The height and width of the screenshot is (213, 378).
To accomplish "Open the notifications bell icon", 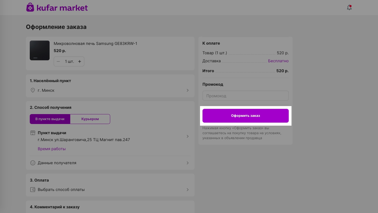I will 349,7.
